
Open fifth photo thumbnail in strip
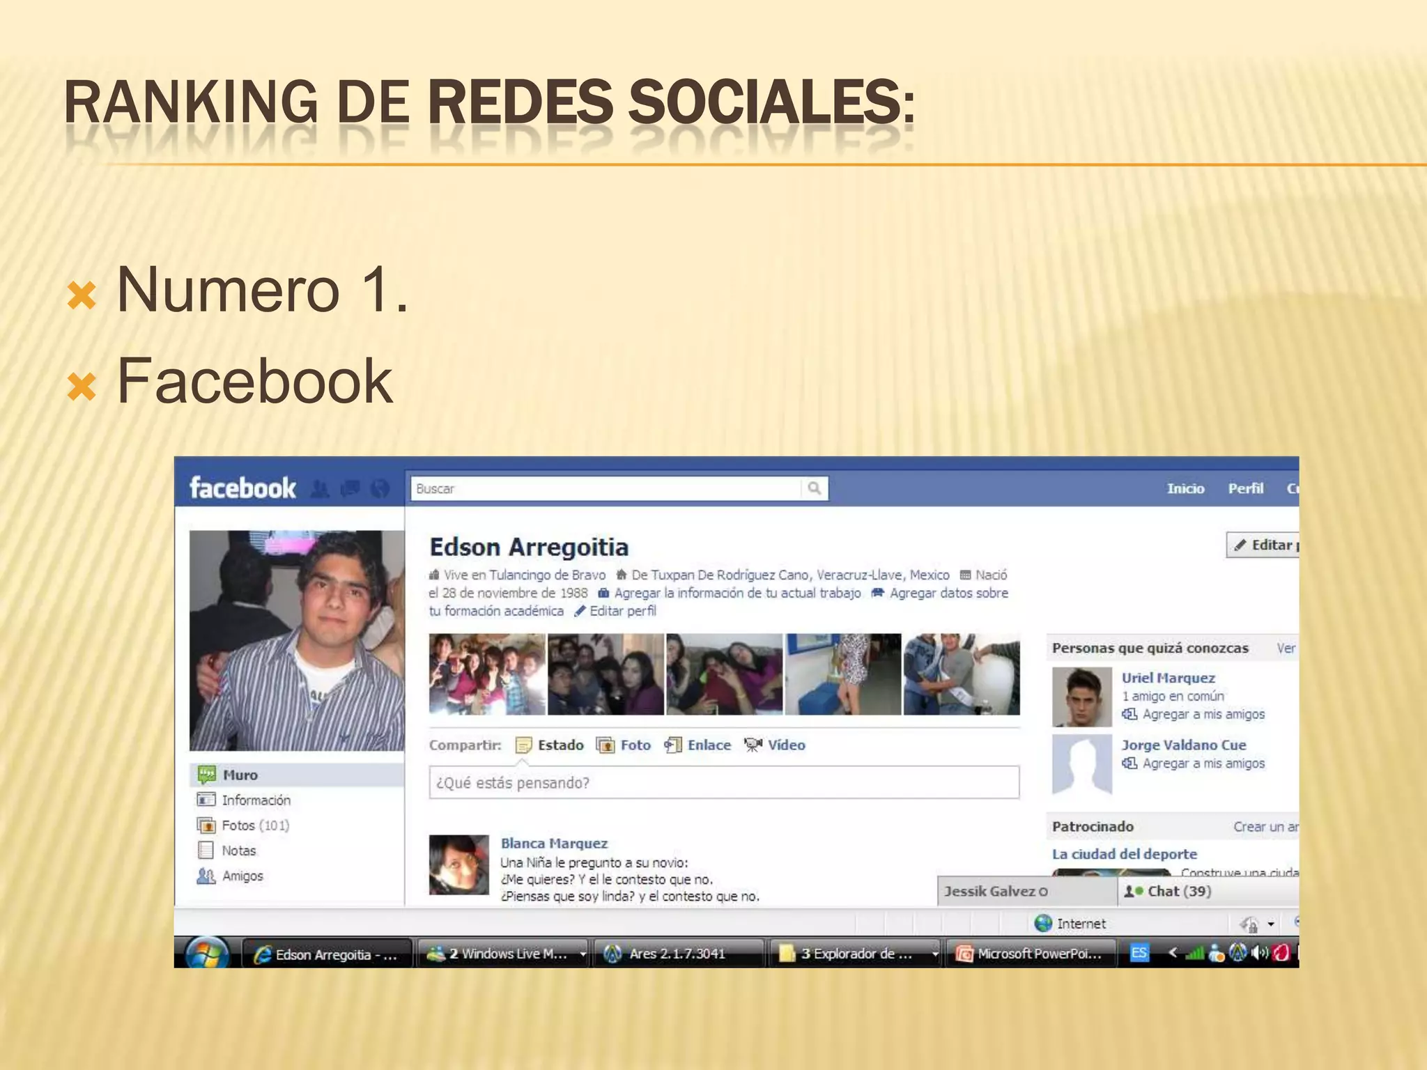pos(962,674)
